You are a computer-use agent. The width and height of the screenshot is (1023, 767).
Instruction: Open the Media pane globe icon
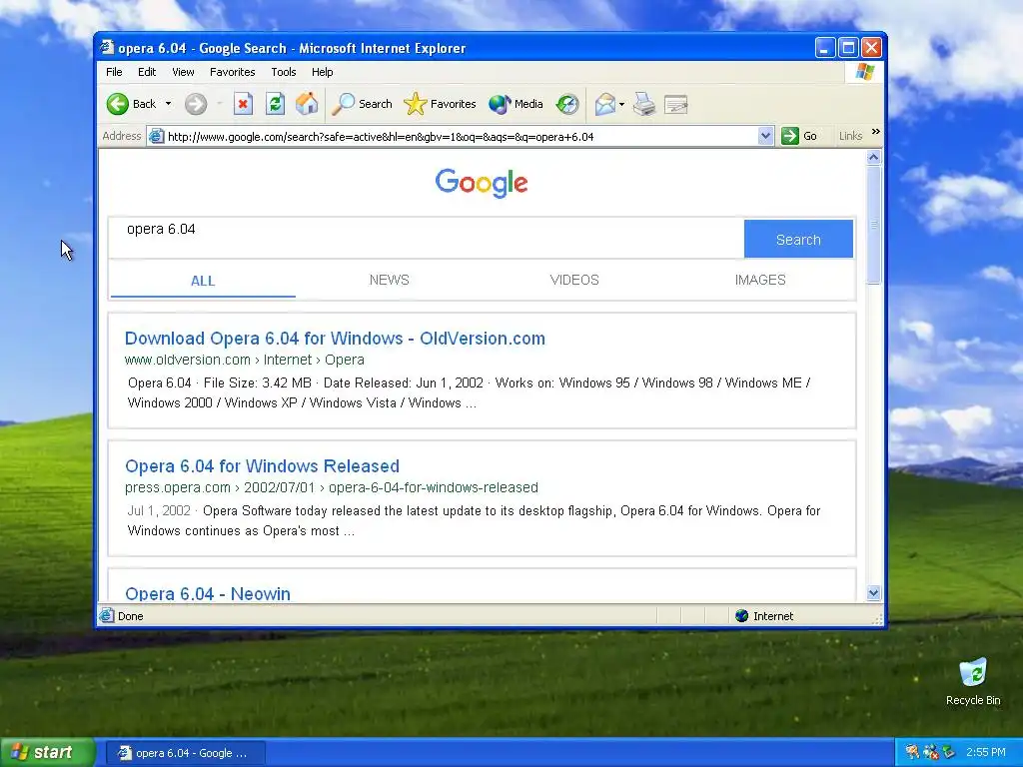515,104
